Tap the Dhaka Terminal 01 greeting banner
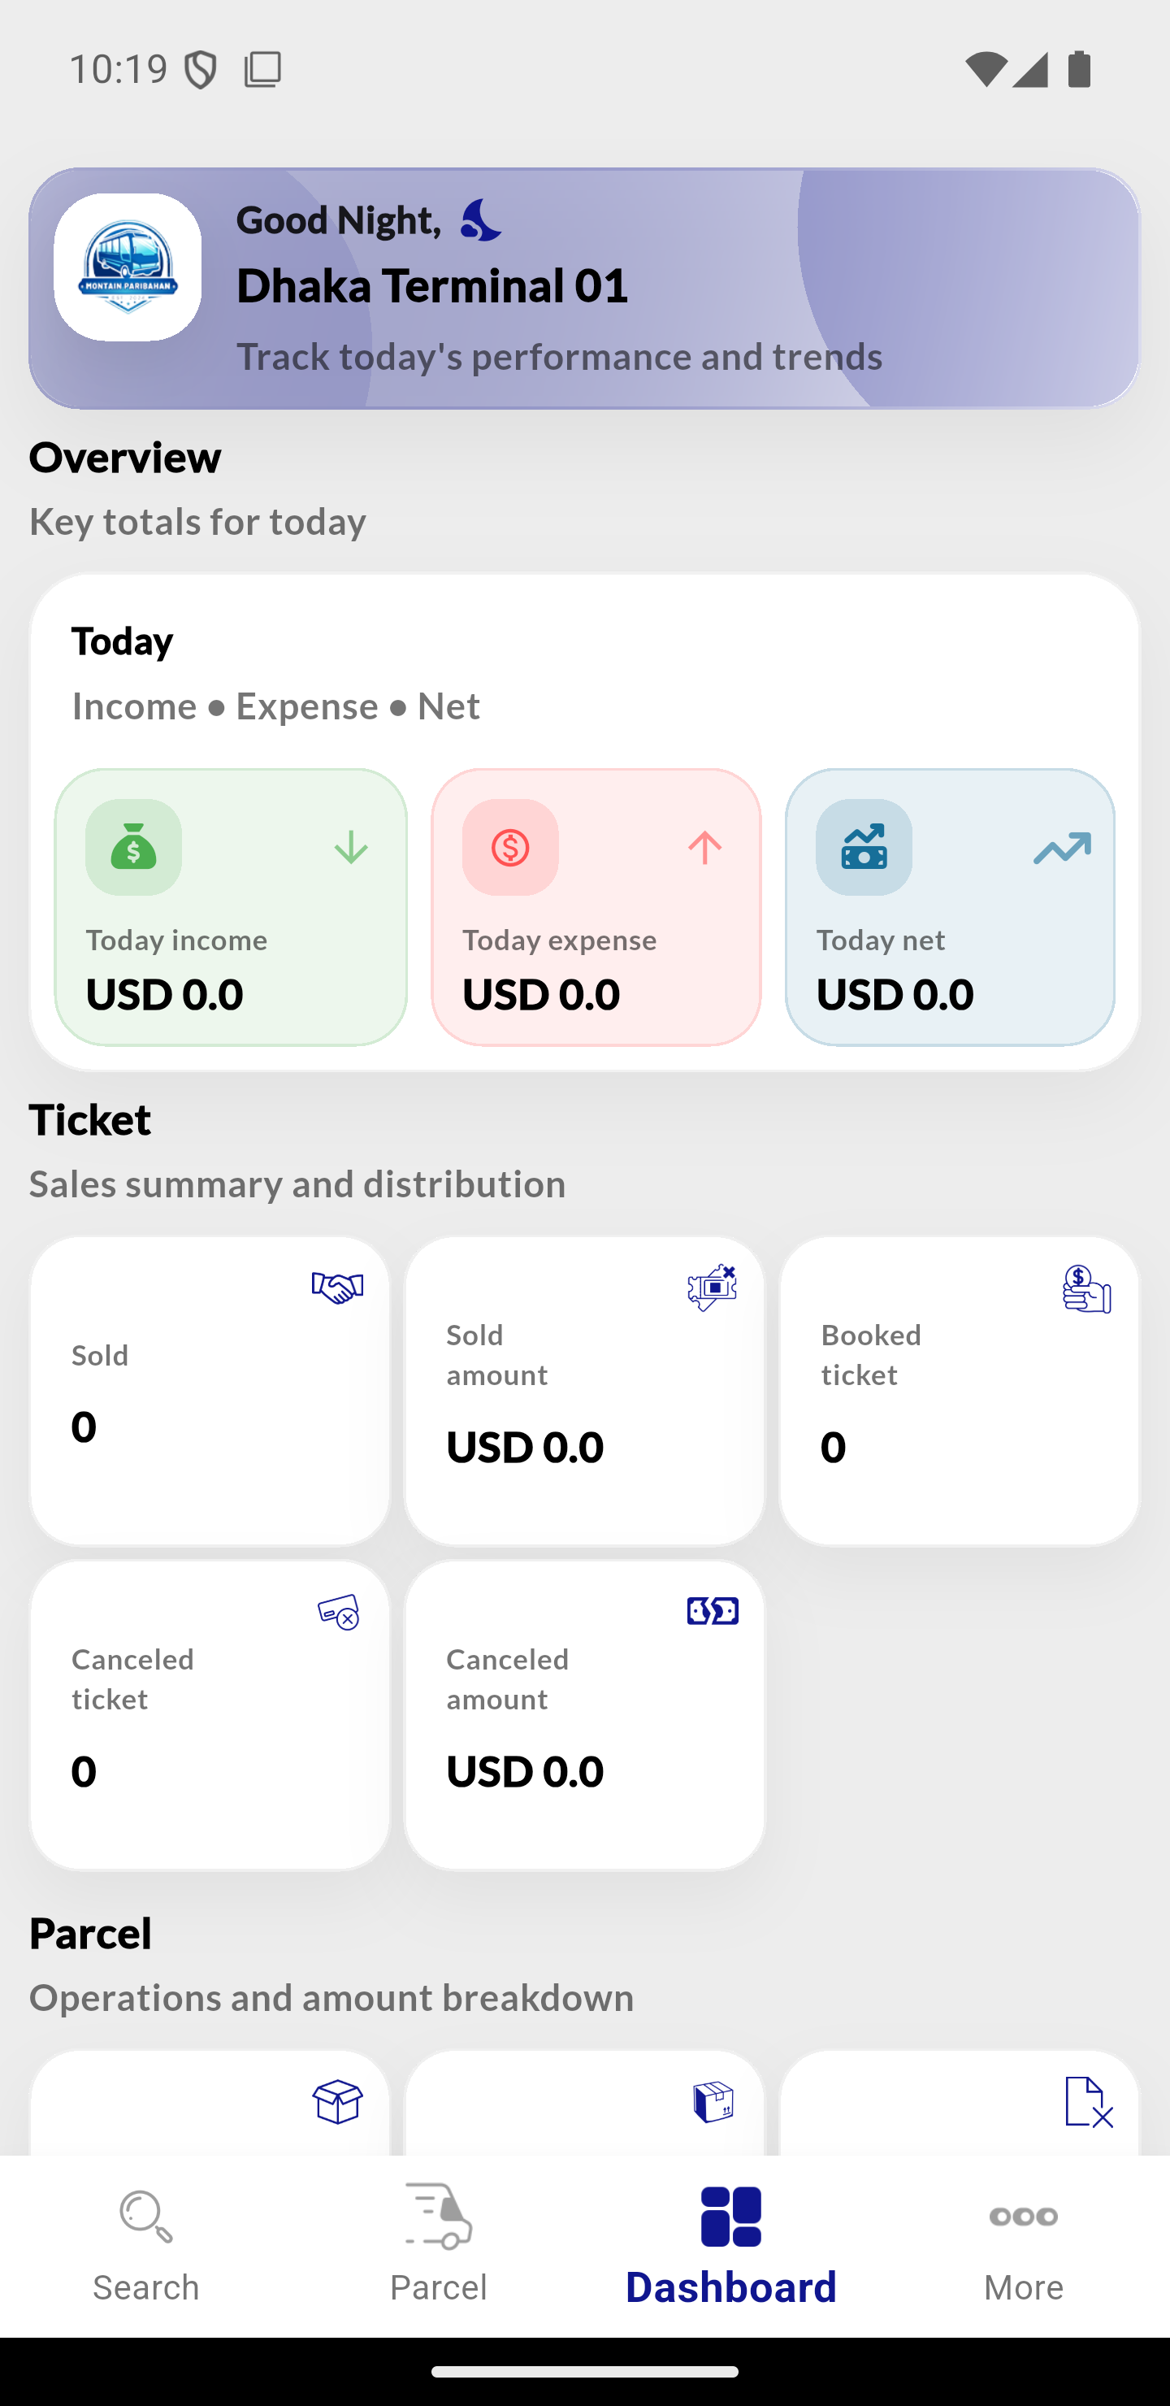1170x2406 pixels. pos(584,289)
